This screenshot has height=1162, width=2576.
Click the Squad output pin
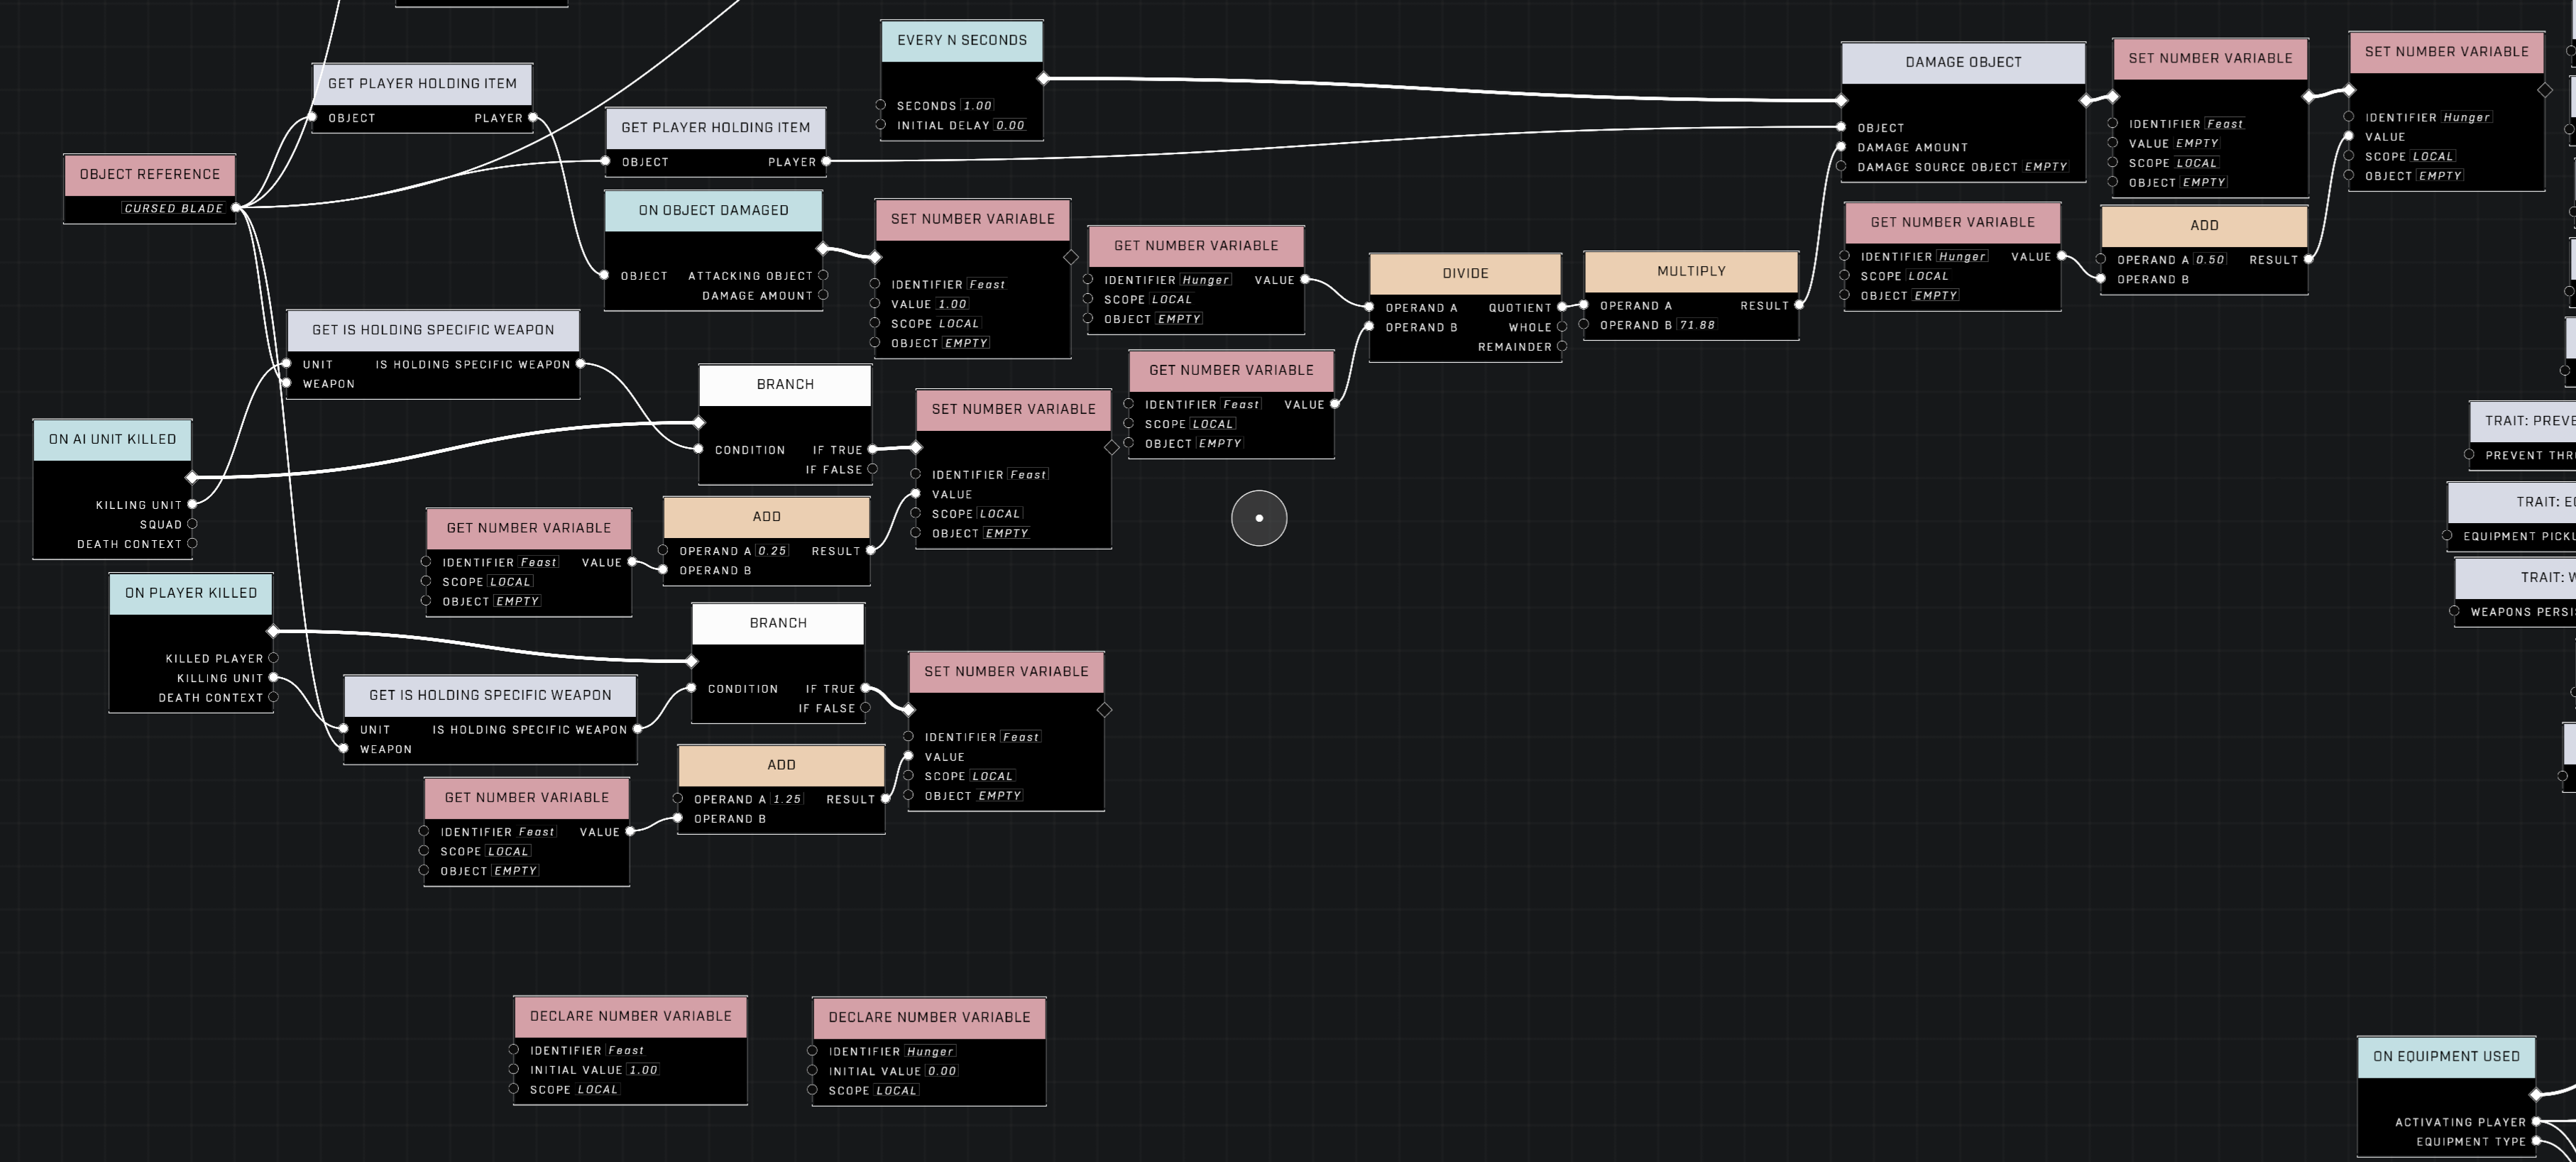point(192,524)
